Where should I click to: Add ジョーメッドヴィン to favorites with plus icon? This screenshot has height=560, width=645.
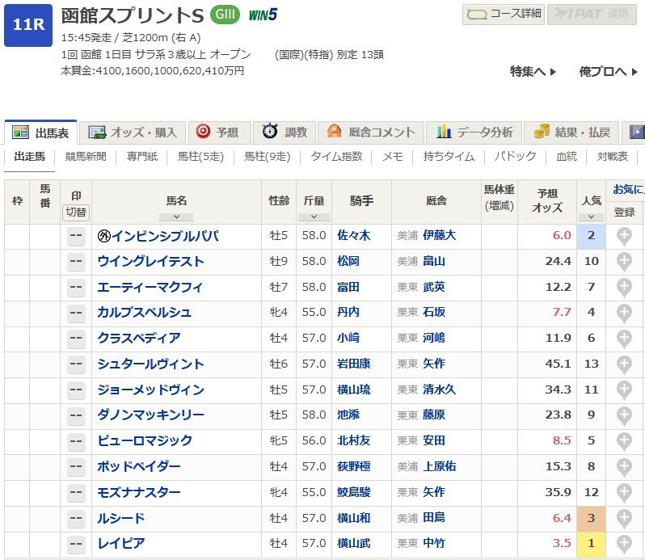[x=624, y=390]
